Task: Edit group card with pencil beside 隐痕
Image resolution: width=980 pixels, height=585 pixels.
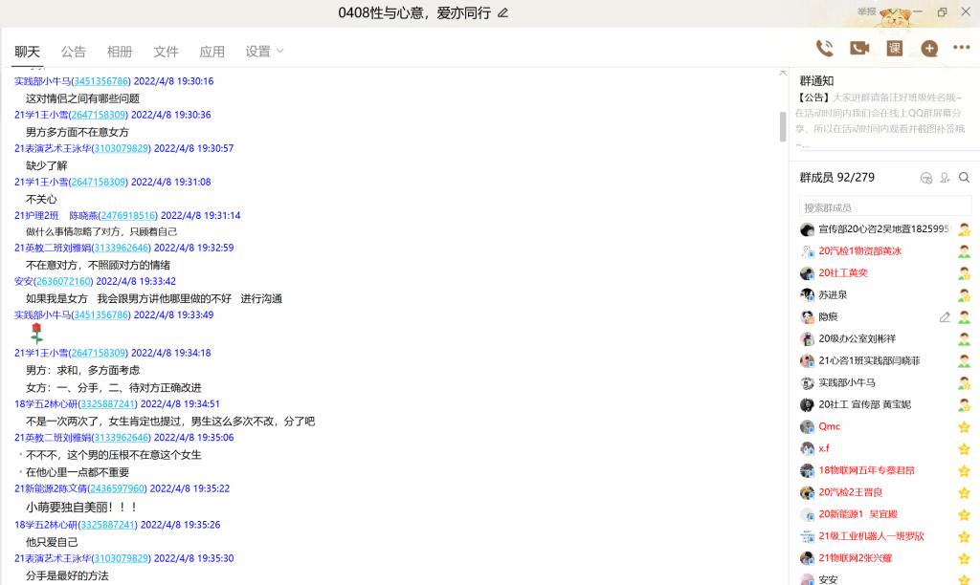Action: [x=945, y=317]
